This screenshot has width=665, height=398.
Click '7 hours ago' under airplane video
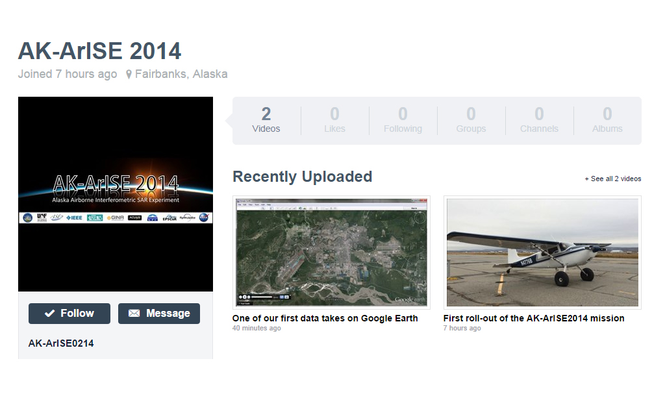462,329
